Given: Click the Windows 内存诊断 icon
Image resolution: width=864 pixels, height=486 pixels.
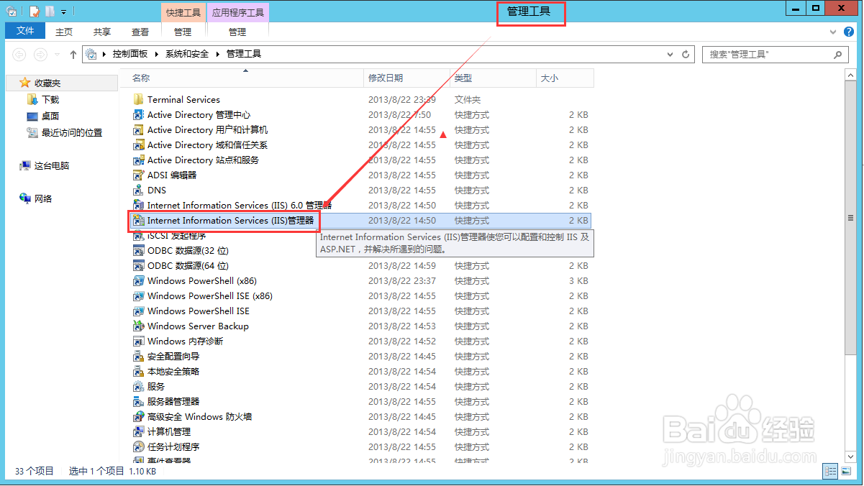Looking at the screenshot, I should [139, 341].
